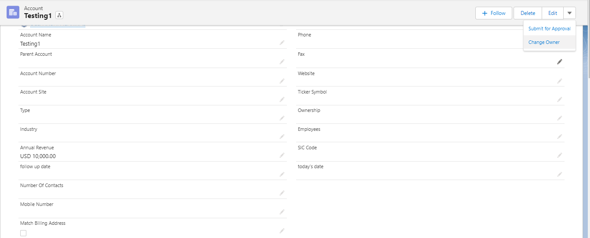This screenshot has height=238, width=590.
Task: Collapse the actions dropdown arrow beside Edit
Action: pos(569,13)
